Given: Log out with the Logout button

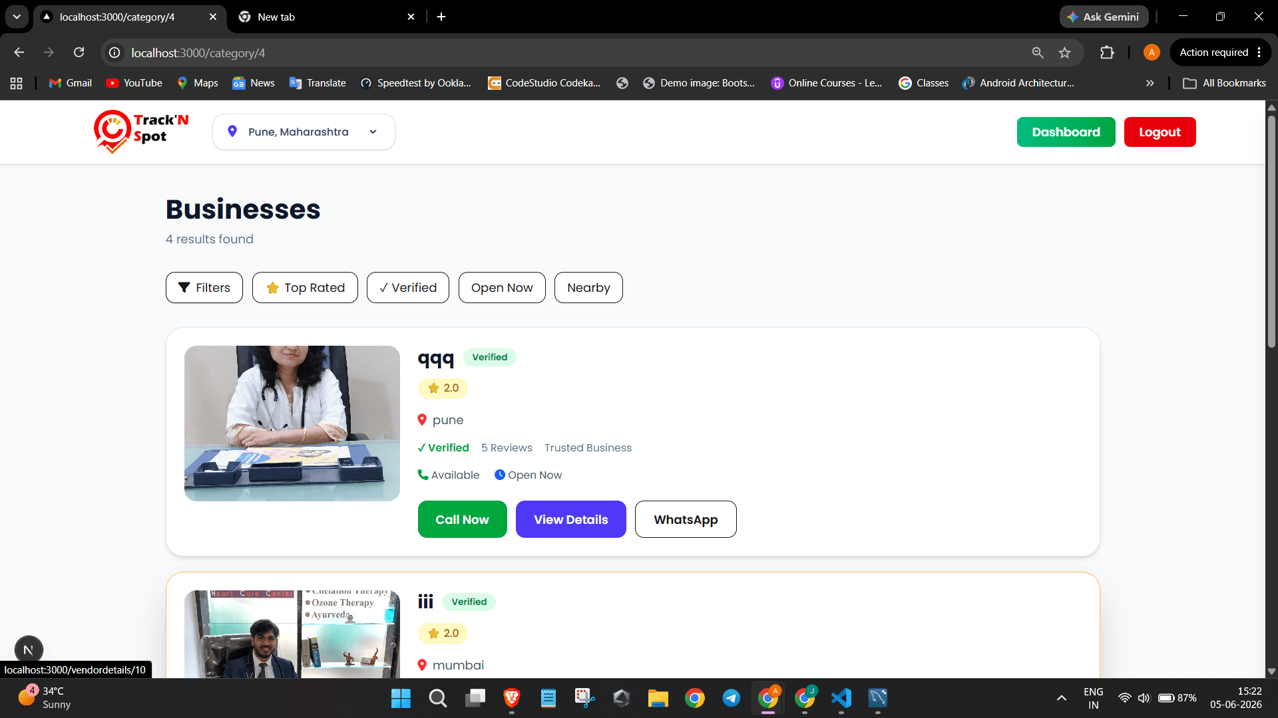Looking at the screenshot, I should pos(1160,132).
